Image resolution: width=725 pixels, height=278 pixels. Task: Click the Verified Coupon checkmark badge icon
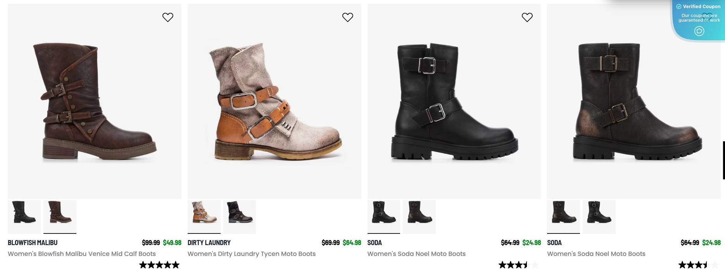678,6
